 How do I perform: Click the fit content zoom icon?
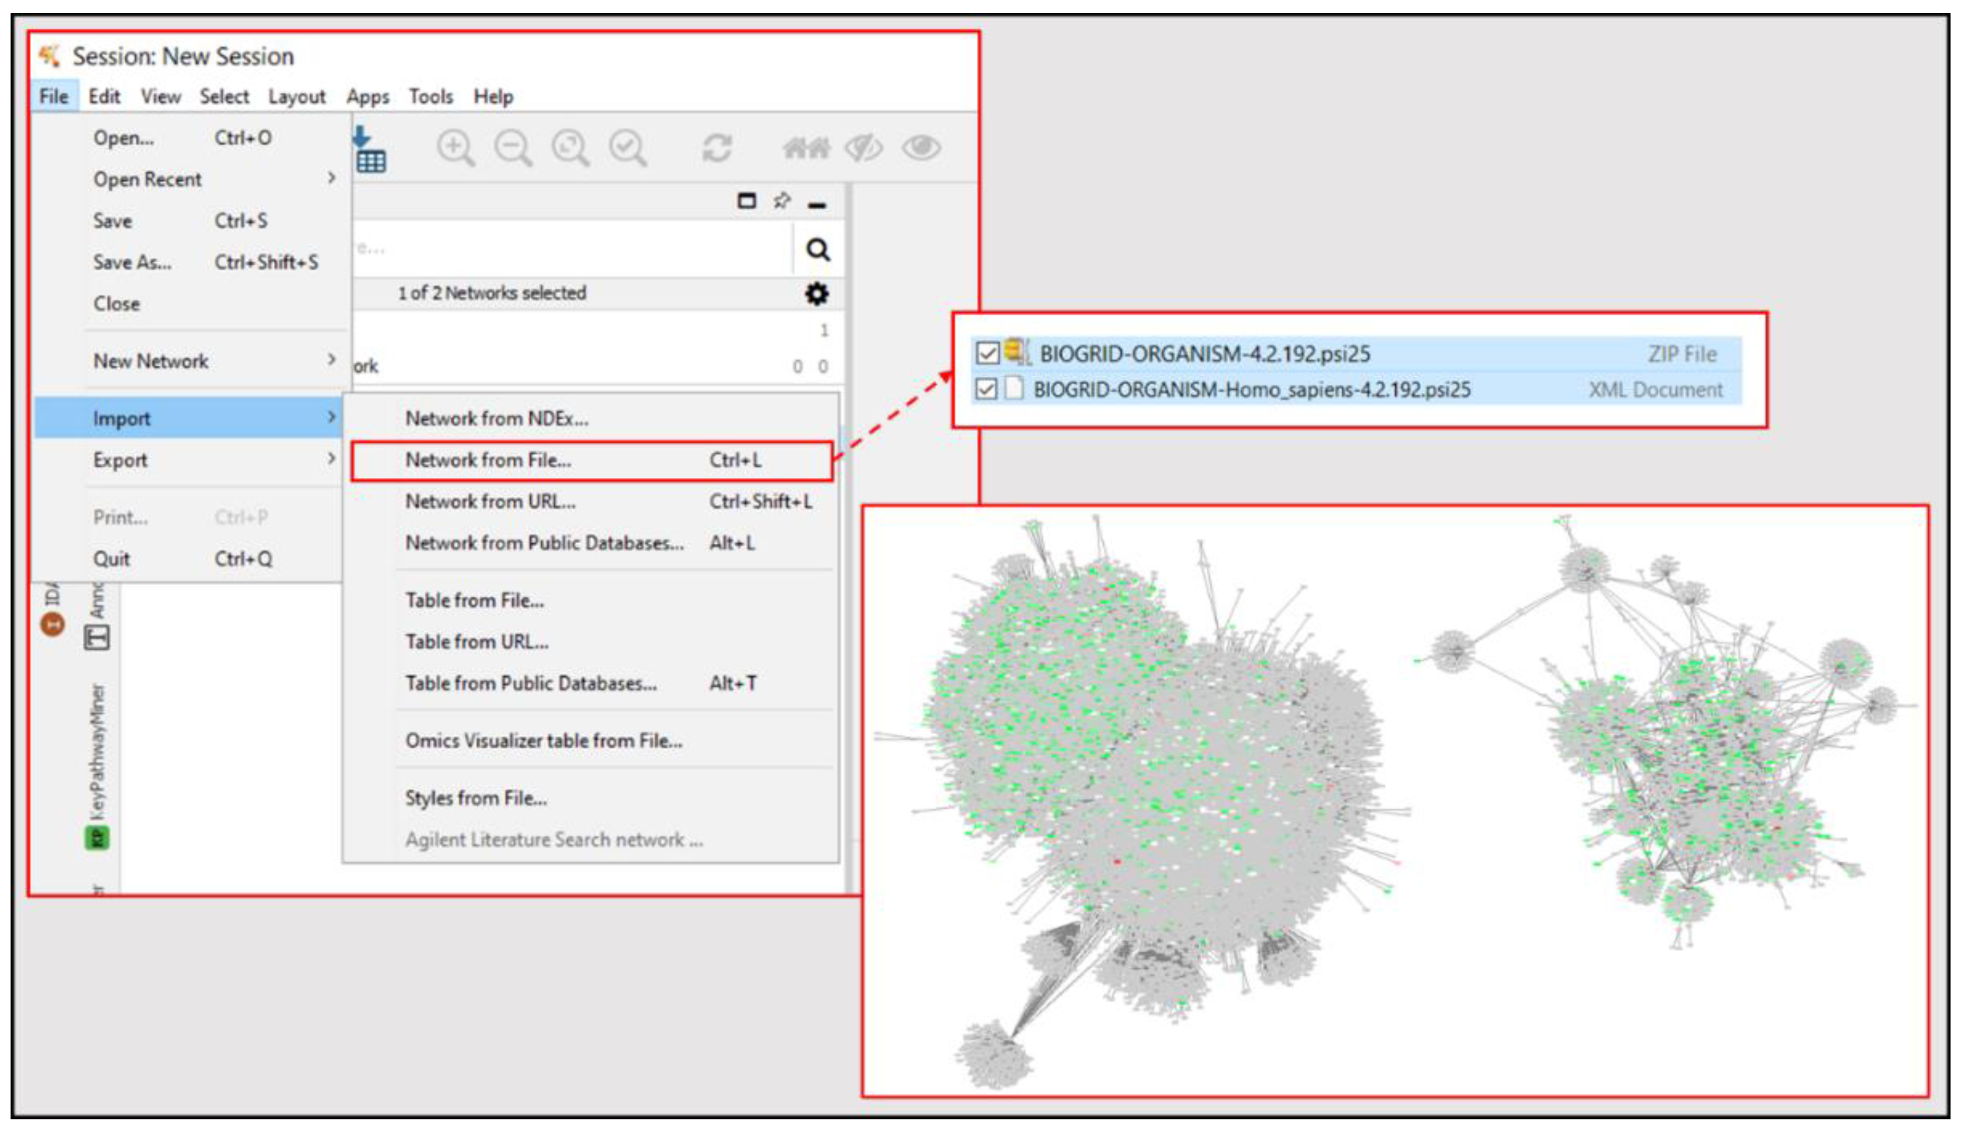pyautogui.click(x=570, y=147)
